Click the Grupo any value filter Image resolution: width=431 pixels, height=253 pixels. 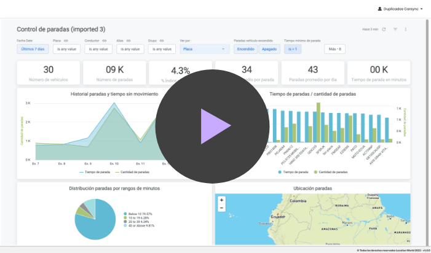[x=161, y=49]
